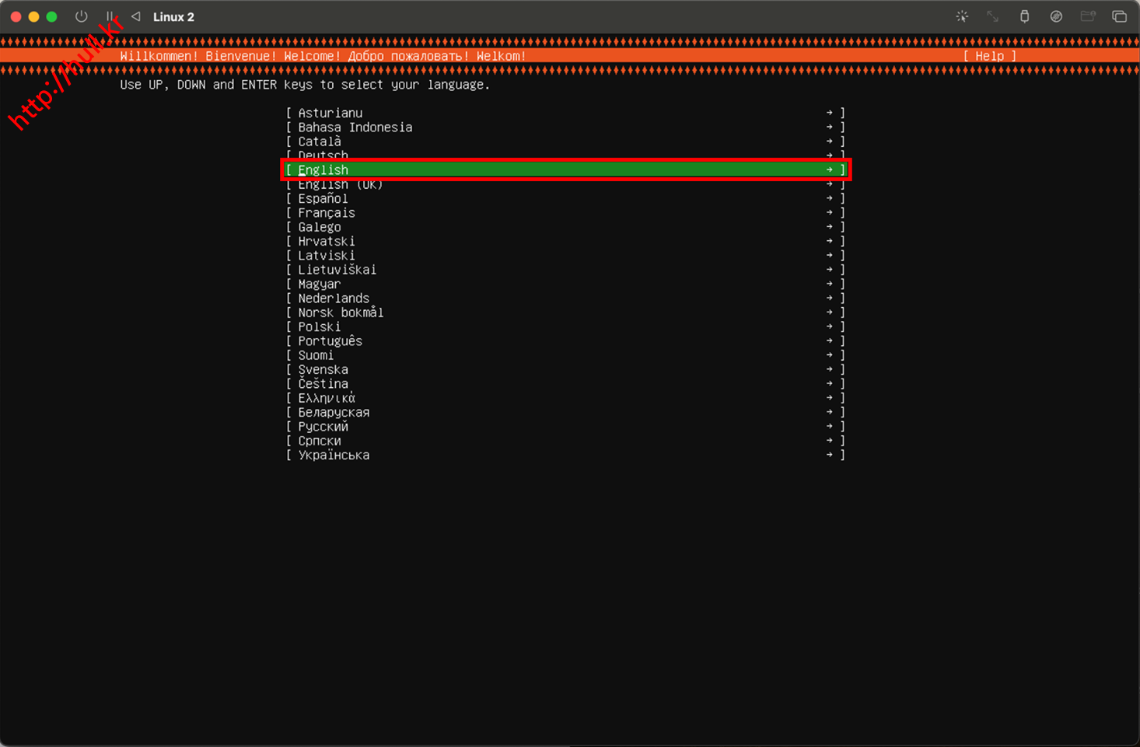The image size is (1140, 747).
Task: Click the capture input spinner icon
Action: [962, 16]
